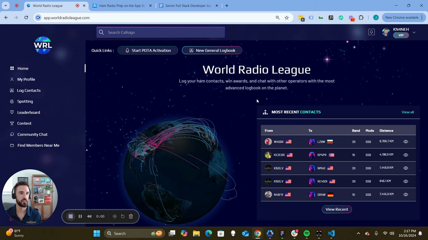Start POTA Activation quick link
428x240 pixels.
(147, 50)
